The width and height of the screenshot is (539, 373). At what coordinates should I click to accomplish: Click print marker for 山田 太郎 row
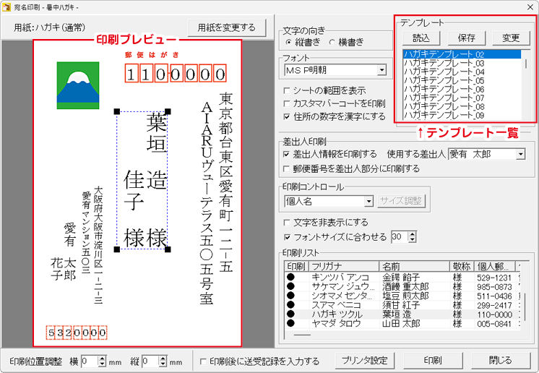(x=291, y=323)
